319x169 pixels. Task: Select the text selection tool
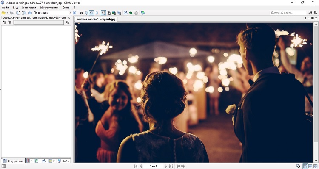(109, 13)
